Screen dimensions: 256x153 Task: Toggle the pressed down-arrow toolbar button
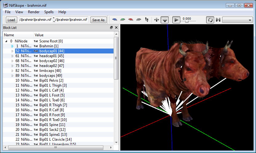point(165,20)
